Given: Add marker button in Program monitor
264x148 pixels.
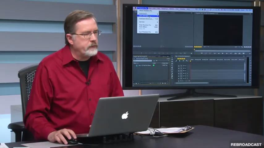Looking at the screenshot, I should coord(202,53).
